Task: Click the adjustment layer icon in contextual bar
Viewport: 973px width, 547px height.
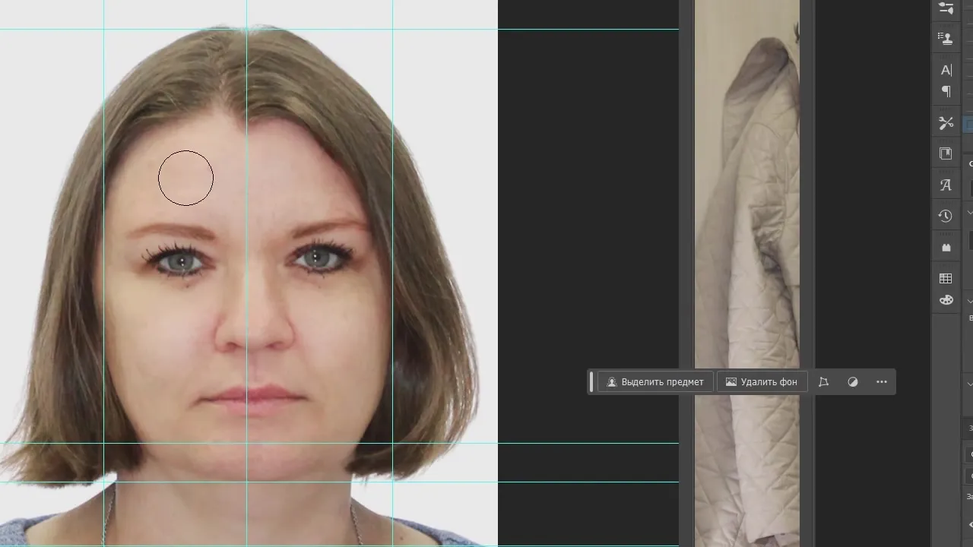Action: pyautogui.click(x=853, y=382)
